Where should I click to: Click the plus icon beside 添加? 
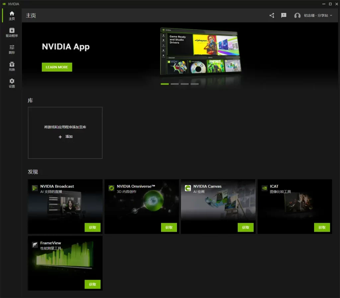click(60, 137)
